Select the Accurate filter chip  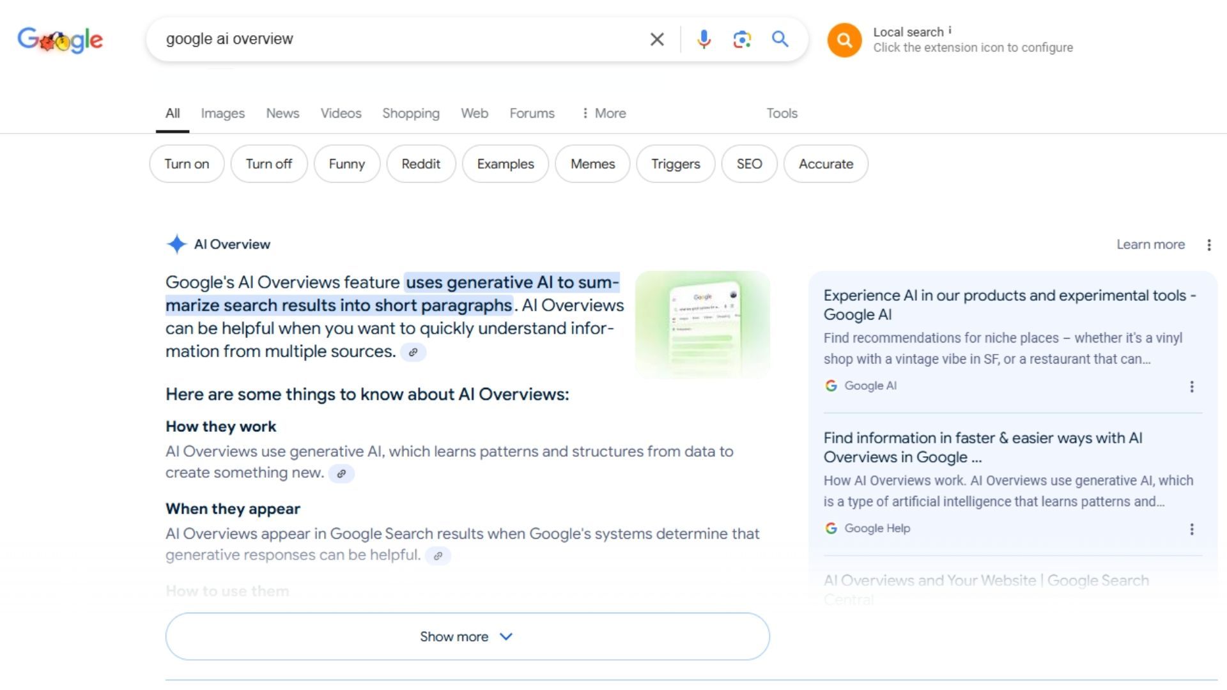(x=826, y=164)
